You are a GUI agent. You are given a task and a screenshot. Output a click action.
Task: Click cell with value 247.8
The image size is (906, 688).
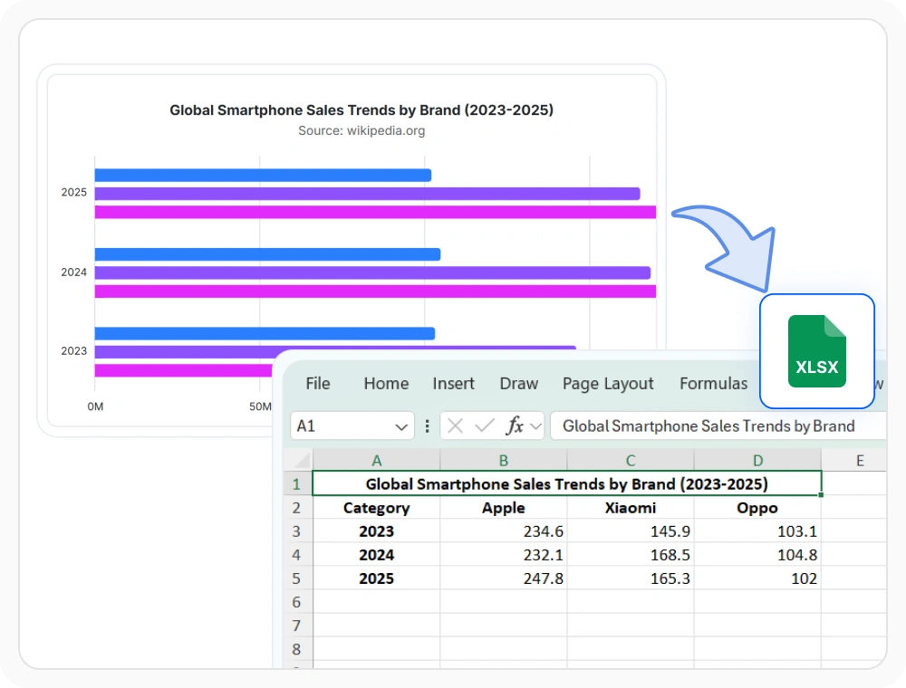tap(503, 578)
